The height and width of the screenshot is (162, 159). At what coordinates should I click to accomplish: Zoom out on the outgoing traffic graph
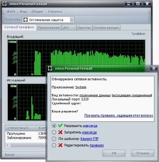point(15,106)
